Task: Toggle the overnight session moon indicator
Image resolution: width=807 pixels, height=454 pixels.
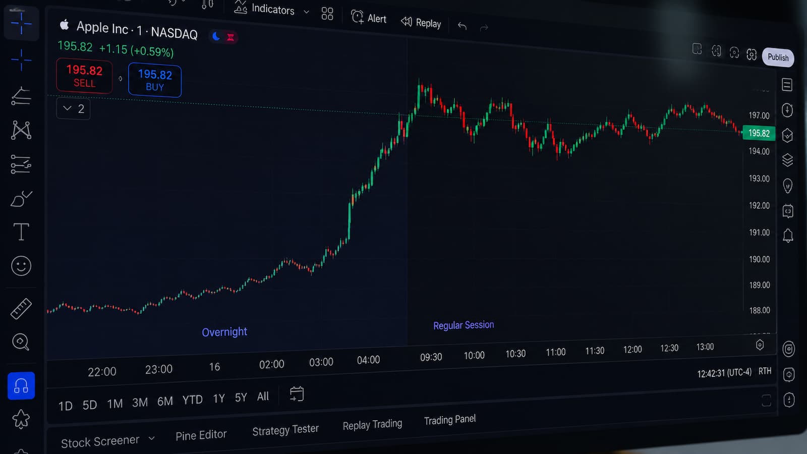Action: pos(216,36)
